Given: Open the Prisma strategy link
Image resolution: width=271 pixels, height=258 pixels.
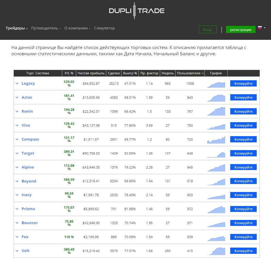Looking at the screenshot, I should pyautogui.click(x=28, y=209).
